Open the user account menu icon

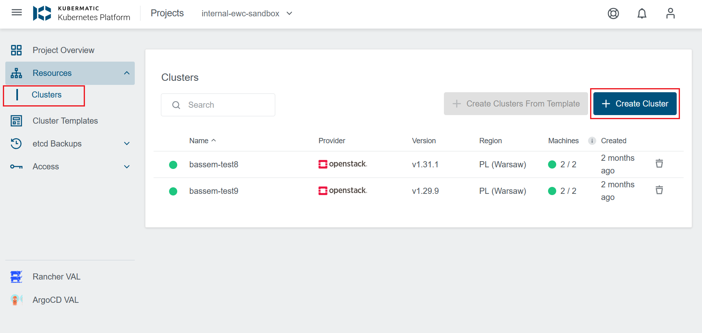click(671, 13)
